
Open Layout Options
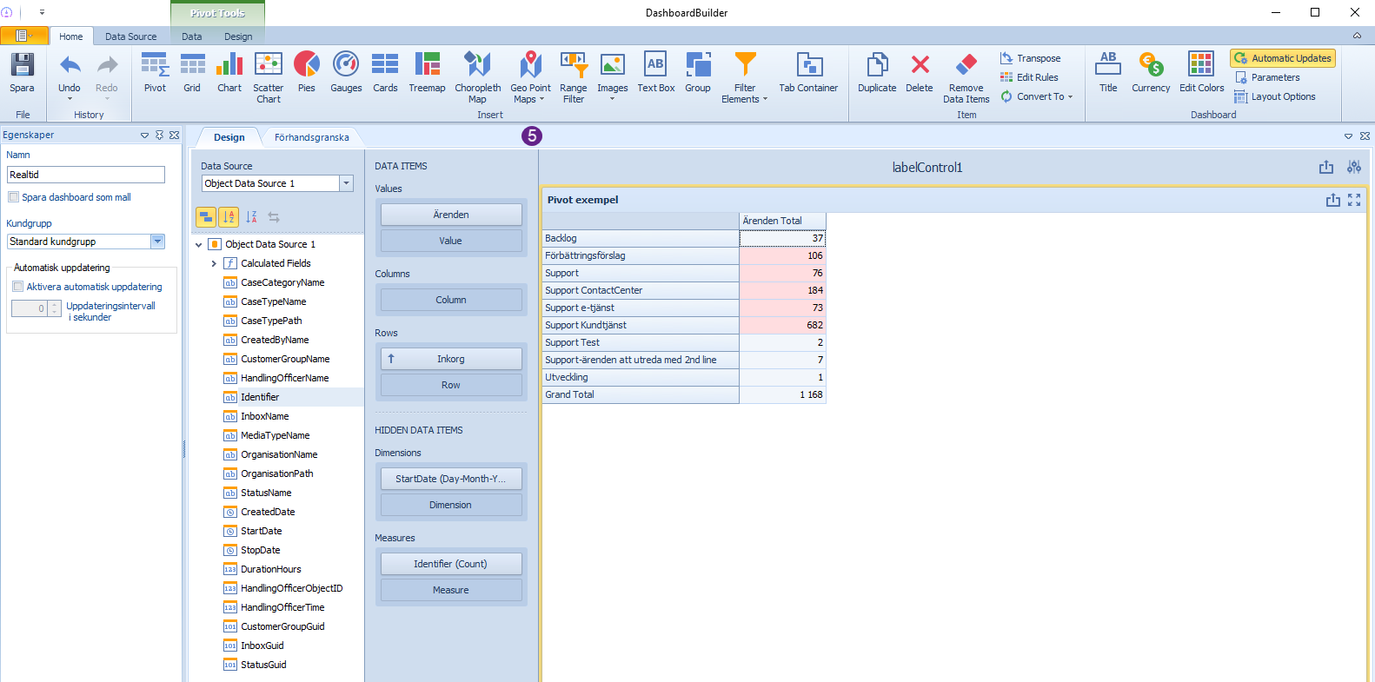(1275, 96)
